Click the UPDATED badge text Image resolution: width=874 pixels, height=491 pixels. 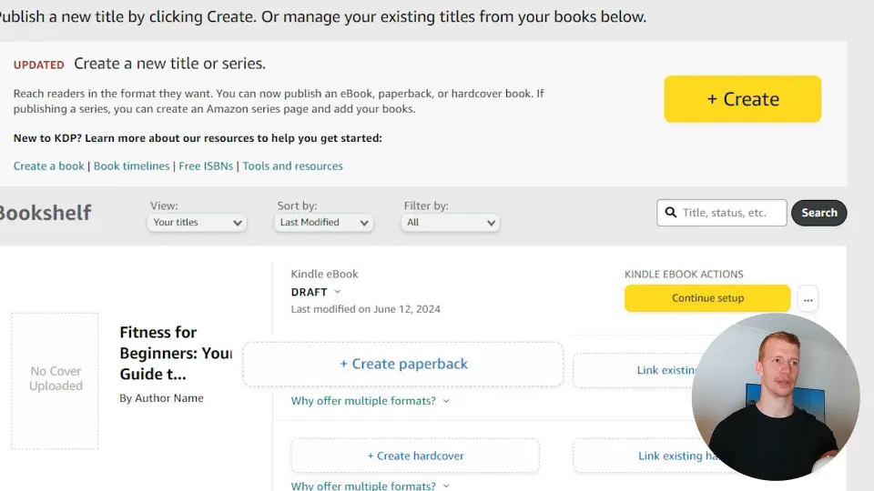point(39,65)
